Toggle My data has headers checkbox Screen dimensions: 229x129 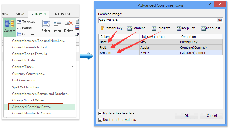100,113
